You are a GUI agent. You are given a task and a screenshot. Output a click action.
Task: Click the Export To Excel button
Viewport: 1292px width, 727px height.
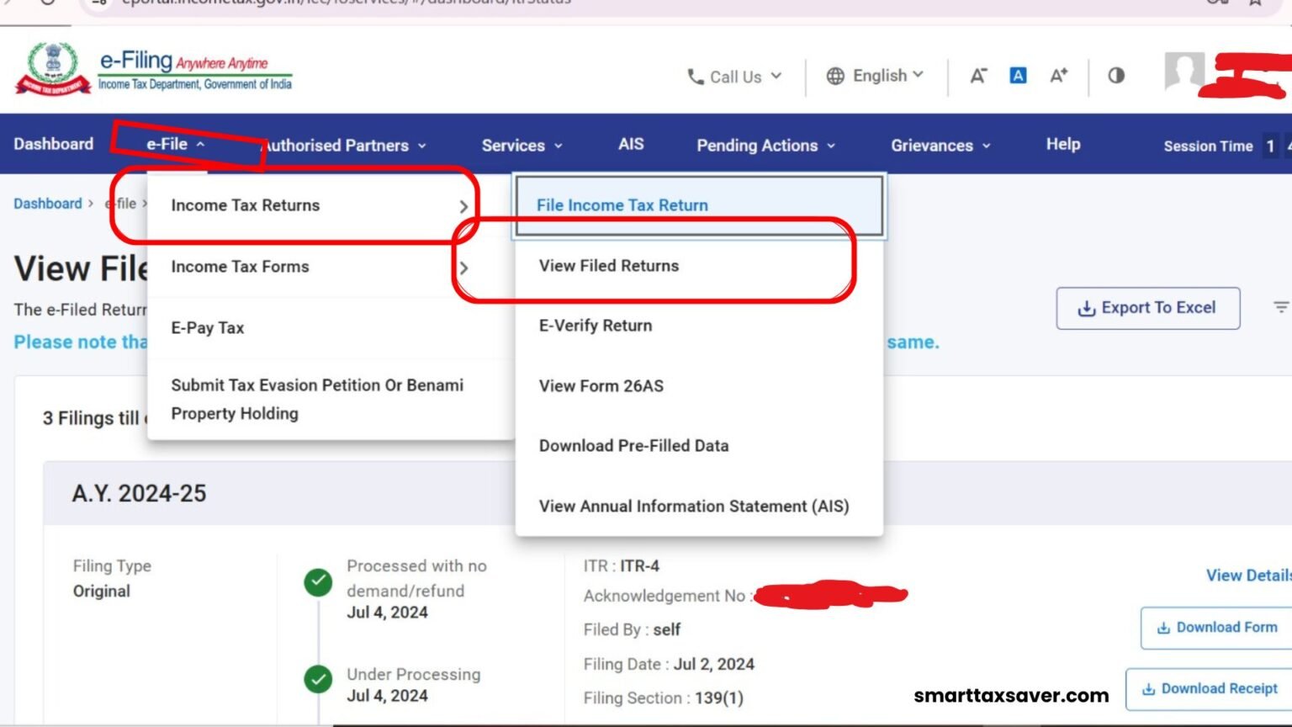coord(1147,308)
